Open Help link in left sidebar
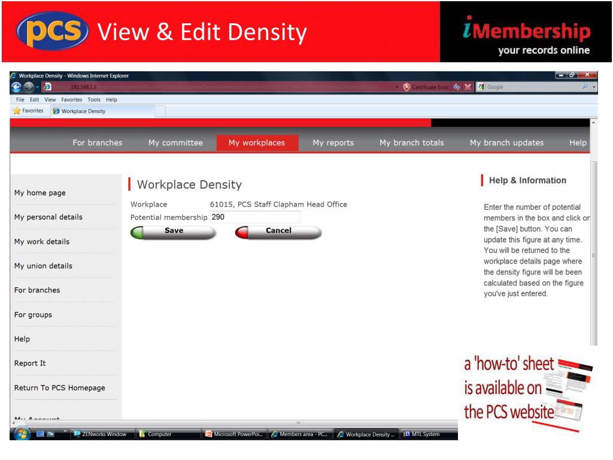This screenshot has height=460, width=613. [x=22, y=339]
